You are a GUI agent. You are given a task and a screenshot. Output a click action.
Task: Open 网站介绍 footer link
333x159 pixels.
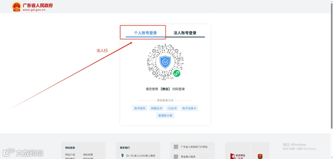click(x=70, y=155)
